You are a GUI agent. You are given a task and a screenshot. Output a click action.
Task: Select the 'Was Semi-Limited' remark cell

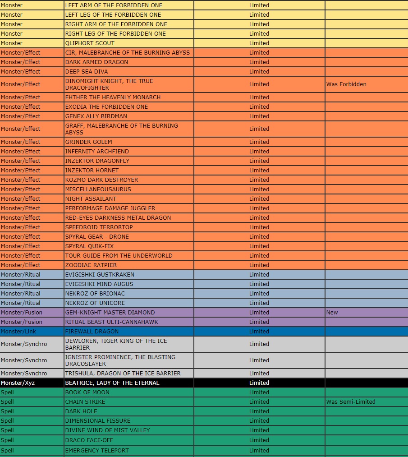tap(351, 402)
